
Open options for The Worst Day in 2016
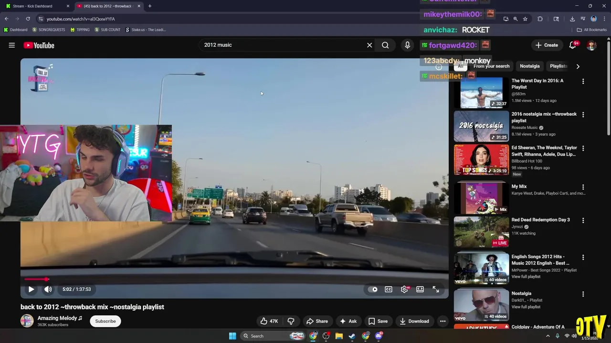pos(583,81)
